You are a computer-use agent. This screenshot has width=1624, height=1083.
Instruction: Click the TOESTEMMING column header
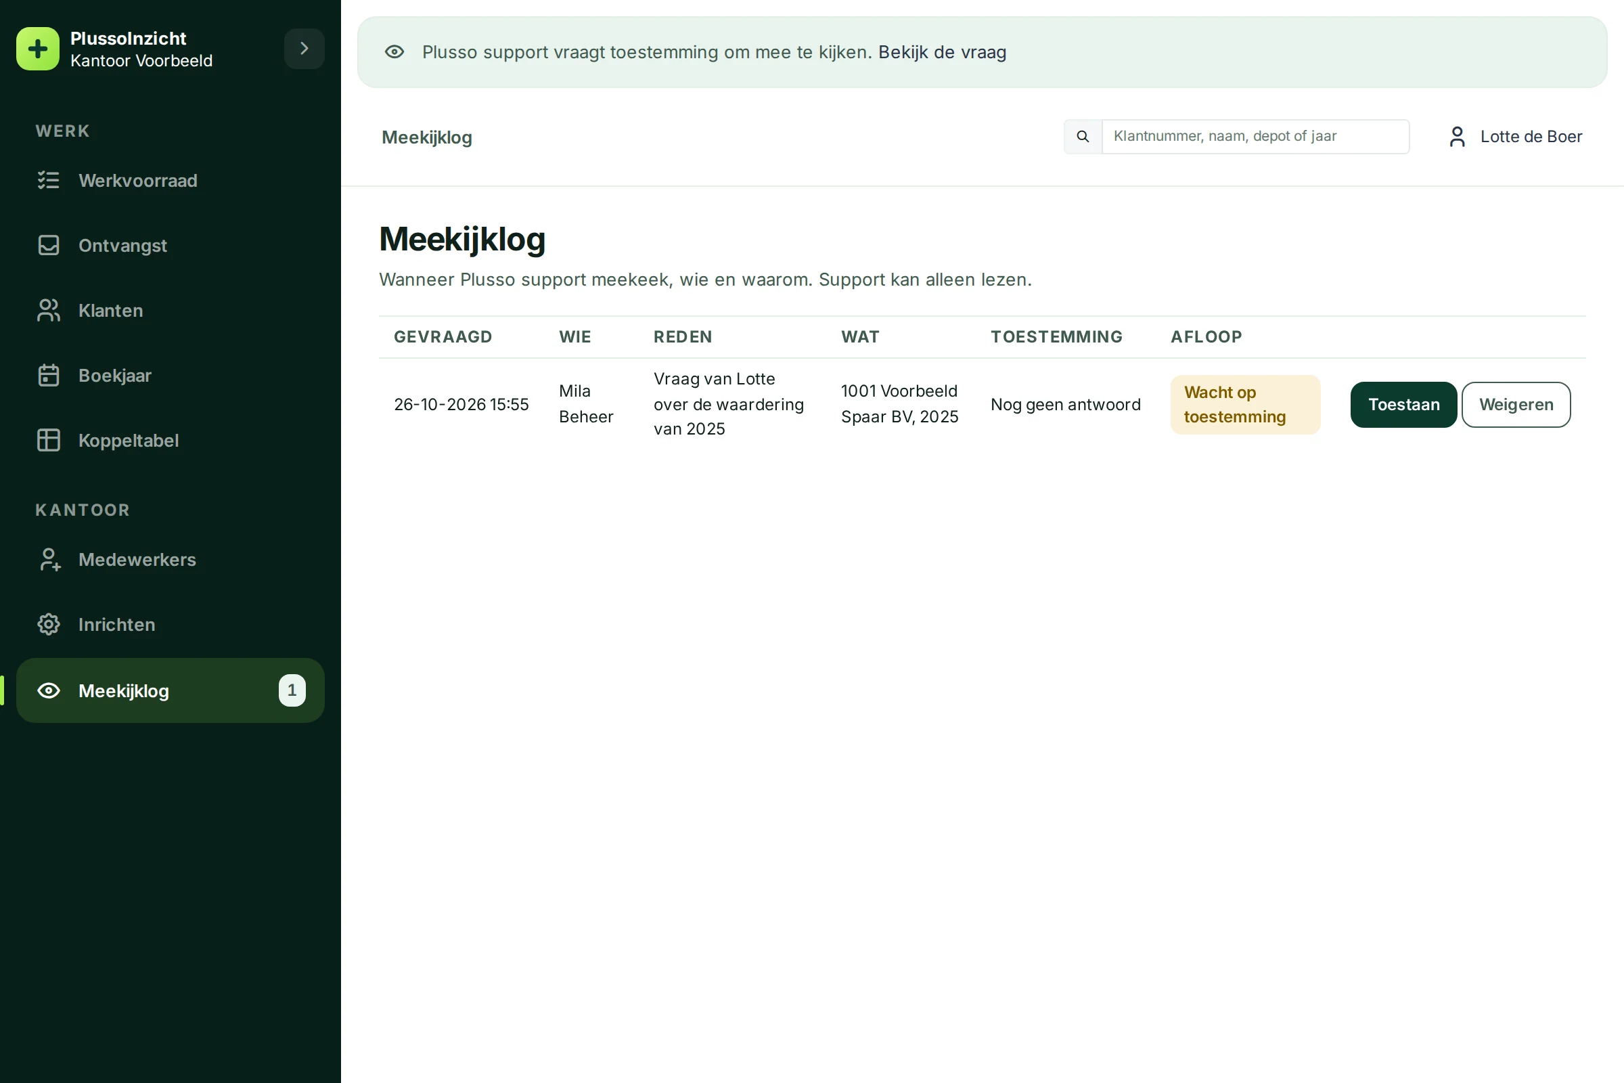1056,337
